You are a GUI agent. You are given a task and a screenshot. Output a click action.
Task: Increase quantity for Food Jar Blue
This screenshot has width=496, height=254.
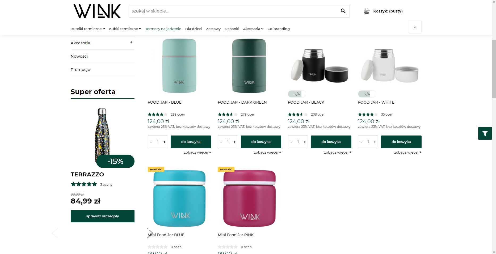pos(165,142)
